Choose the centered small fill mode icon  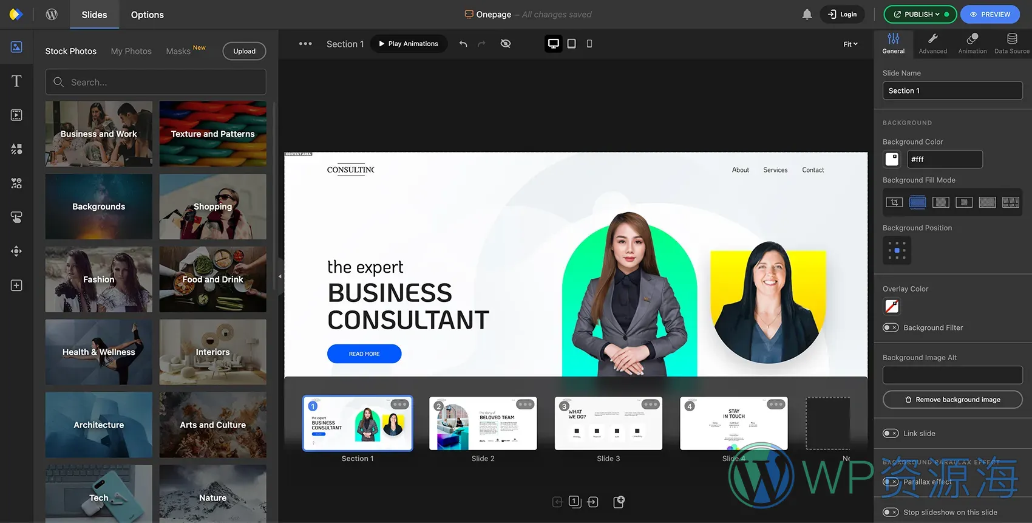click(x=964, y=202)
